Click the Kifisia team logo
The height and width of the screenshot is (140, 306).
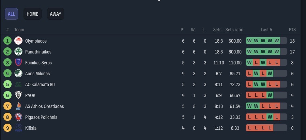[x=18, y=128]
